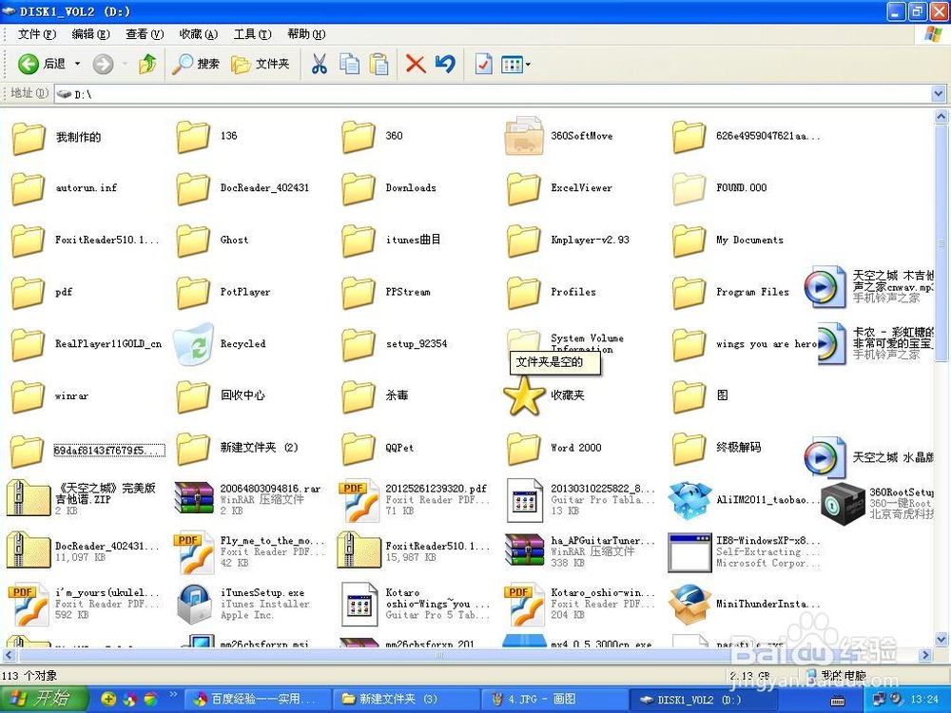Open the Views dropdown button

(x=516, y=64)
